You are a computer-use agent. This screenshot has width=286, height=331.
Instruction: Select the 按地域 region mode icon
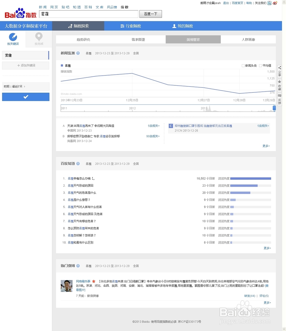coord(39,37)
